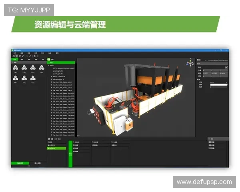Toggle the checkmark checkbox in properties panel
The height and width of the screenshot is (192, 240).
tap(226, 67)
